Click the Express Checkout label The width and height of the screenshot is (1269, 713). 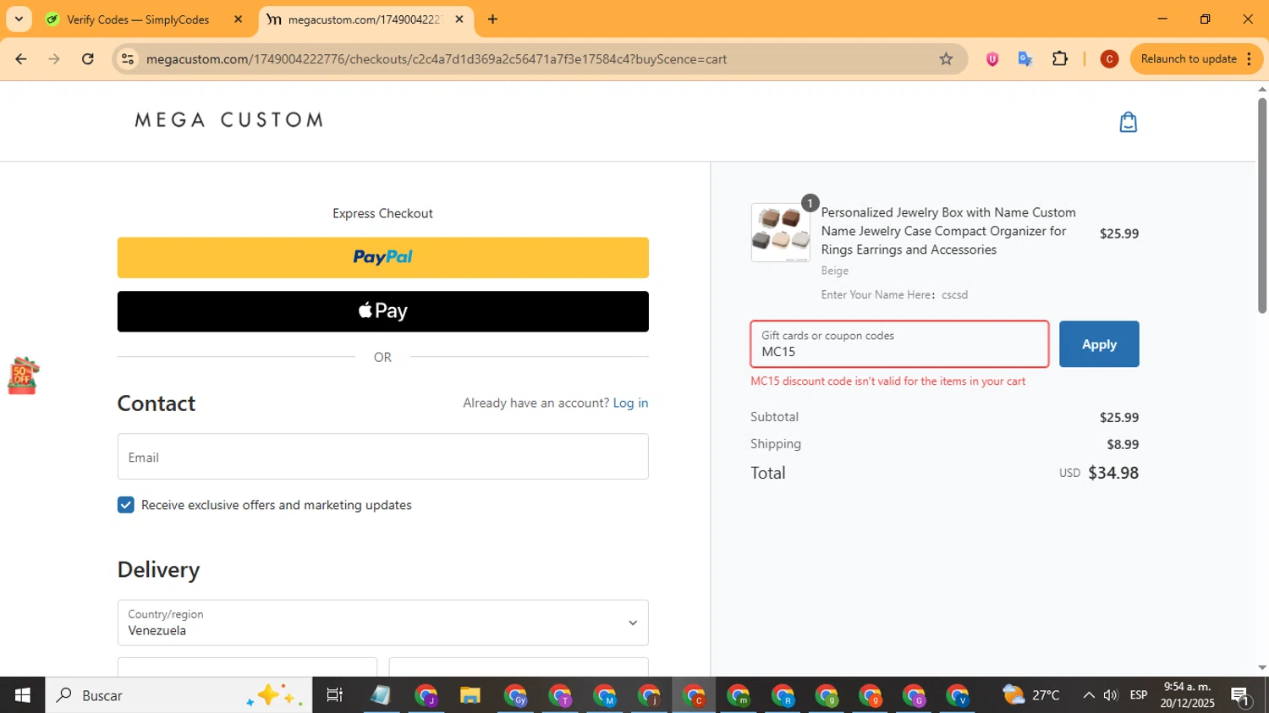tap(382, 213)
